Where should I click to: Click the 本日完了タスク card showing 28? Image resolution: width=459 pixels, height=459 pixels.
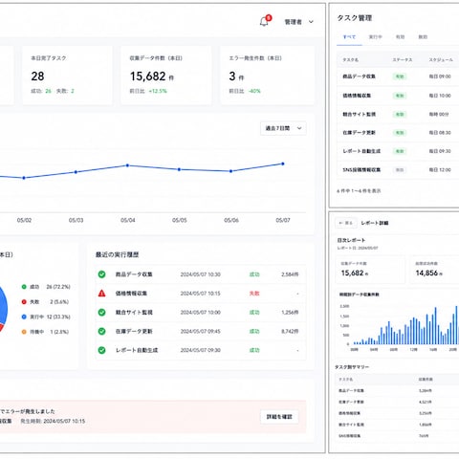point(67,76)
